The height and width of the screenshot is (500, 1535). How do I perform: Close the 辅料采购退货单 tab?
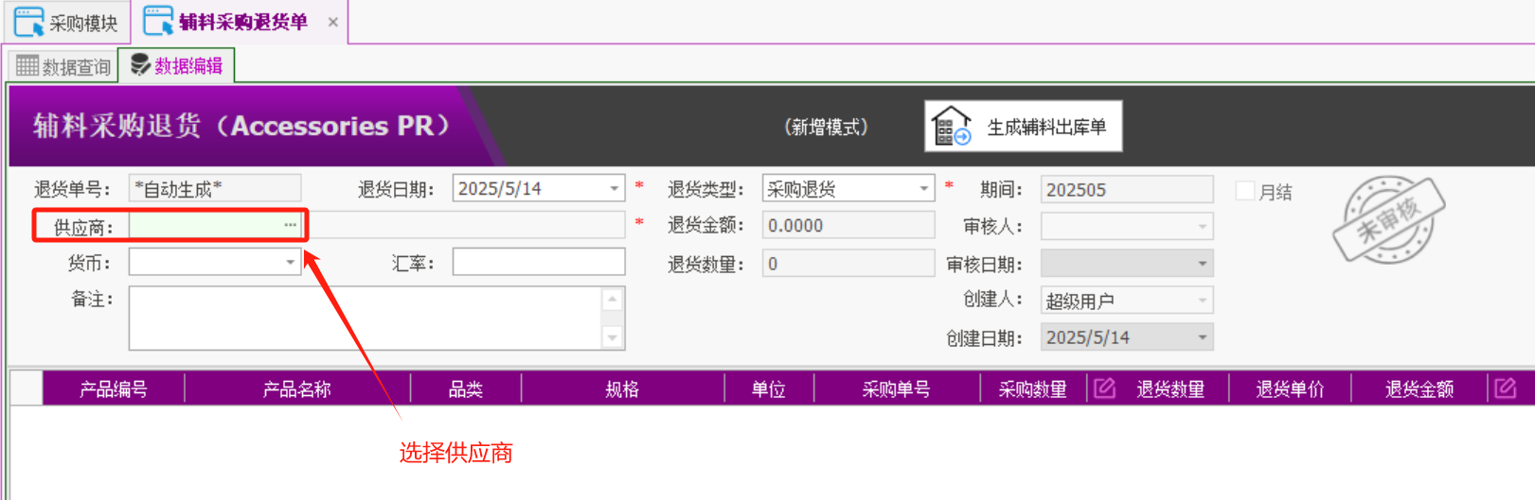pos(333,22)
